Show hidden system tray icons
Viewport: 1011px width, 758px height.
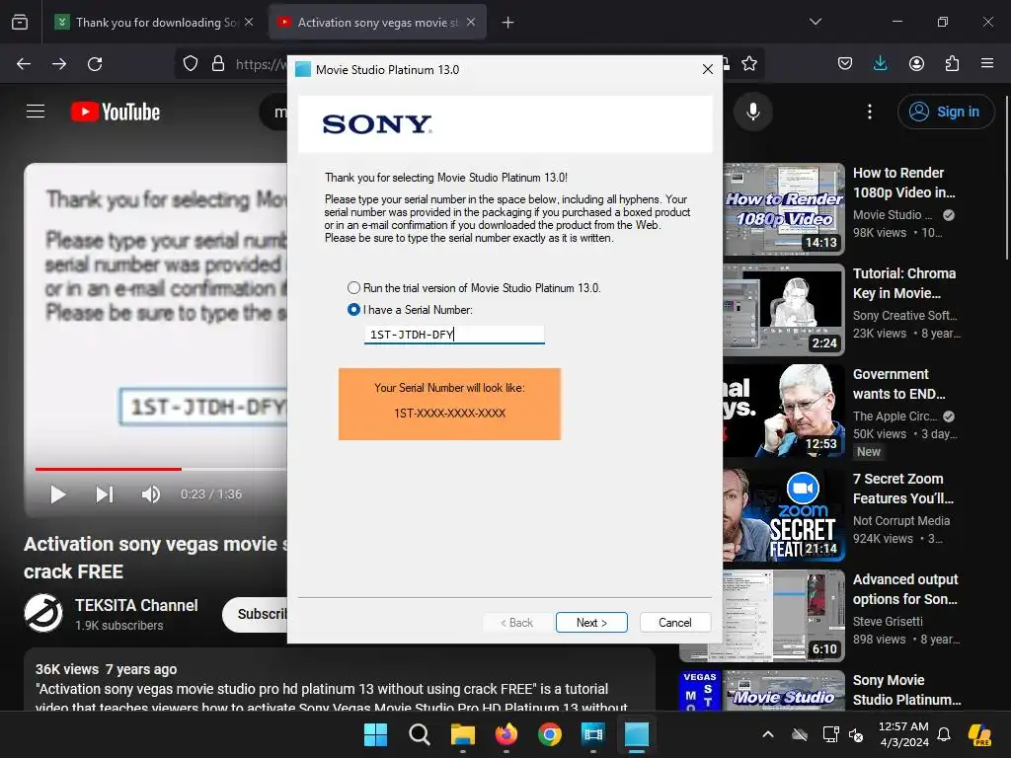pyautogui.click(x=768, y=734)
